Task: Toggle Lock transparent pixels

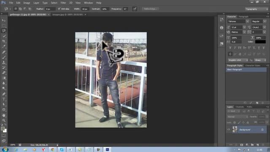Action: 235,122
